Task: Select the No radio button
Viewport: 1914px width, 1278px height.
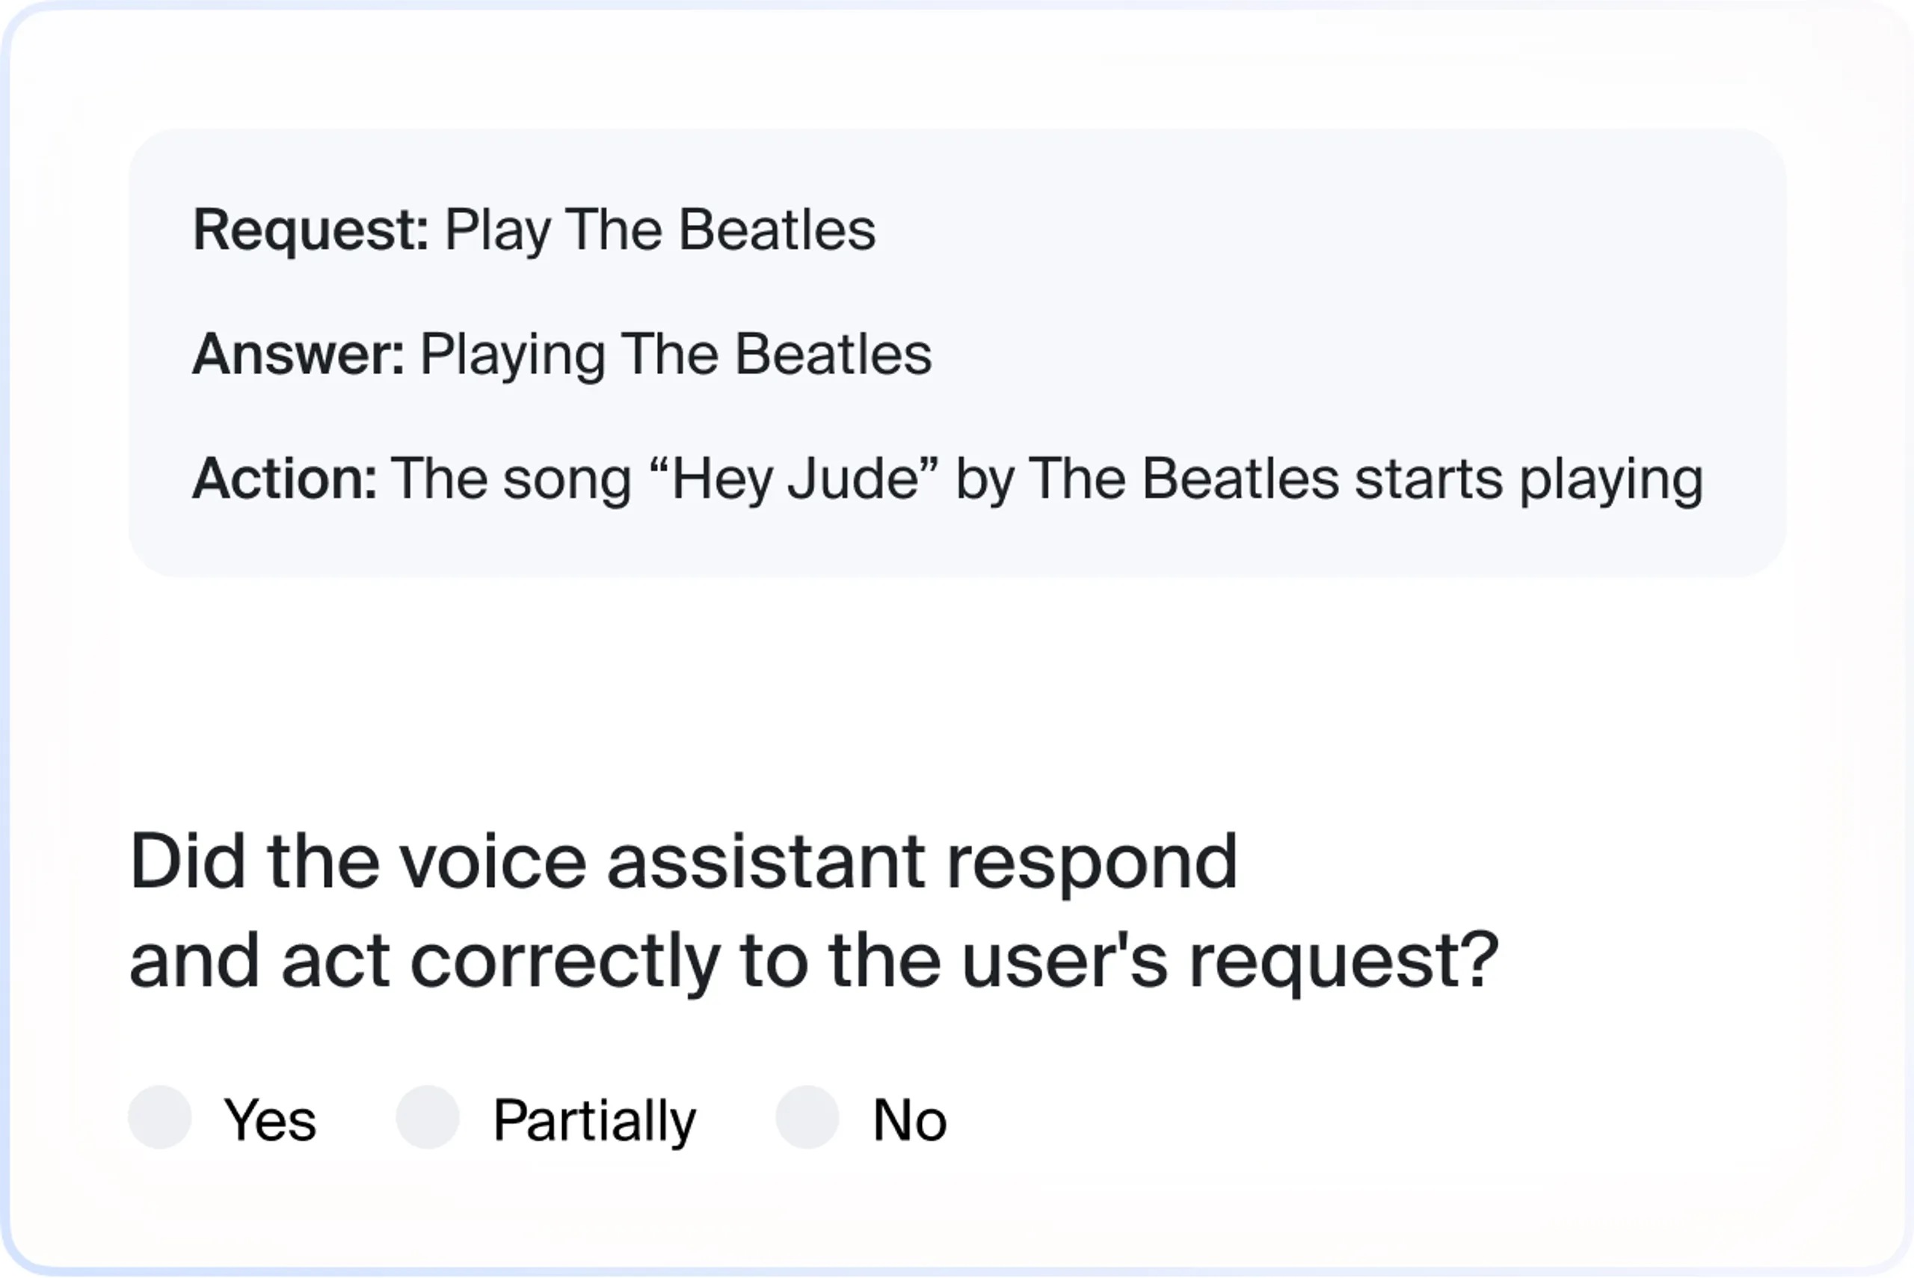Action: pos(807,1117)
